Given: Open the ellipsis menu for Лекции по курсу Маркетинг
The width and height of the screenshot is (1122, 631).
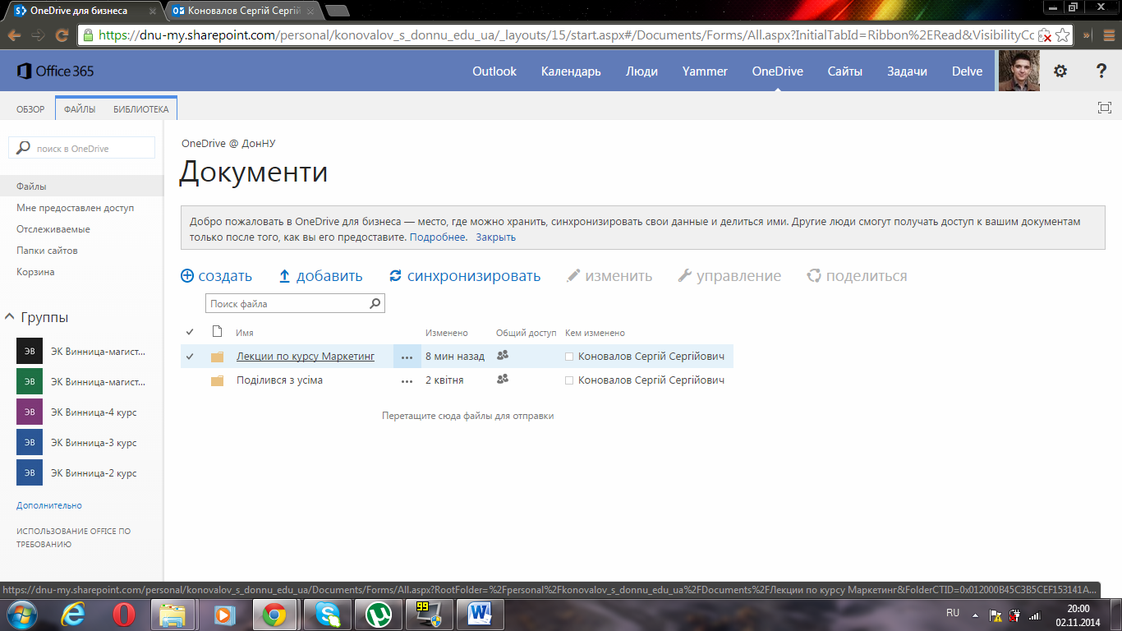Looking at the screenshot, I should tap(407, 357).
